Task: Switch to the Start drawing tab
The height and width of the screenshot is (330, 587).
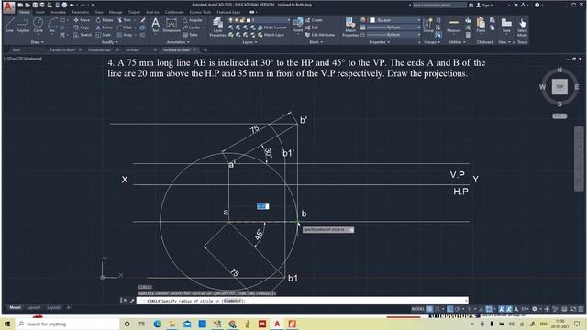Action: click(17, 49)
